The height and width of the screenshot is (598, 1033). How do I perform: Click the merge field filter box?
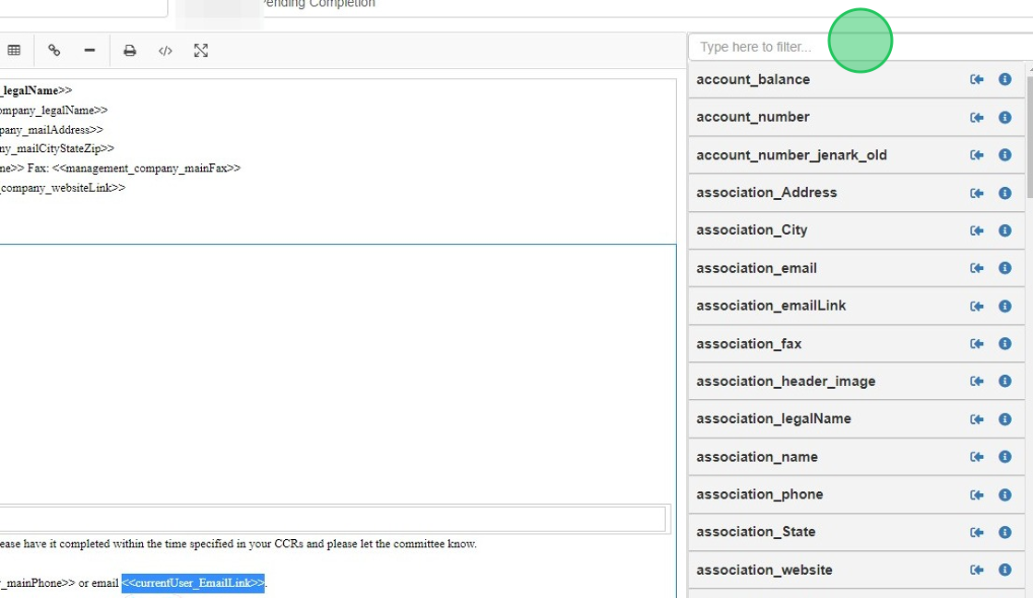[861, 47]
